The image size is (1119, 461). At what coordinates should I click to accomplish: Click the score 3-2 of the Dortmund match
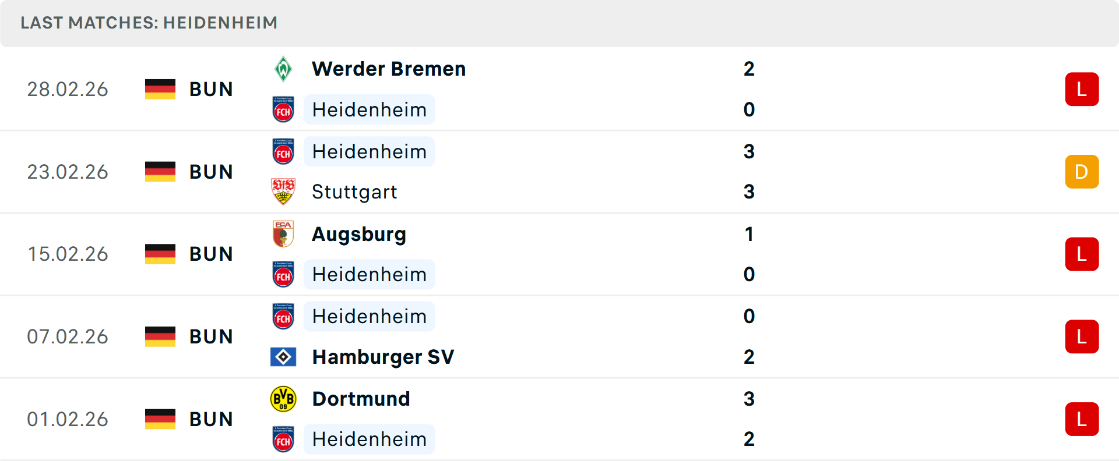point(749,419)
